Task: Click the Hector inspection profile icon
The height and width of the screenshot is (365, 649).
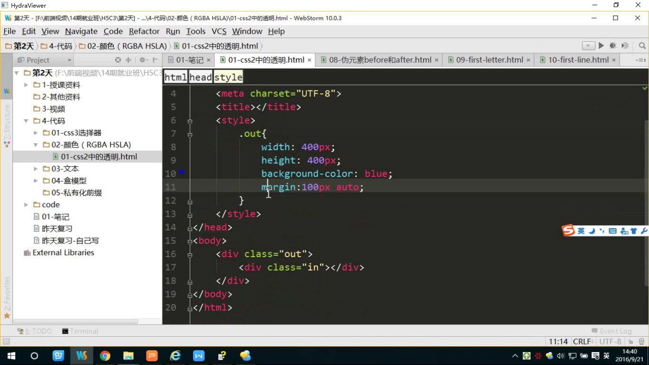Action: coord(641,342)
